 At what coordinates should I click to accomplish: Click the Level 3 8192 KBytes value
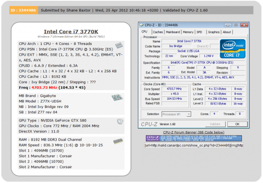[x=217, y=104]
